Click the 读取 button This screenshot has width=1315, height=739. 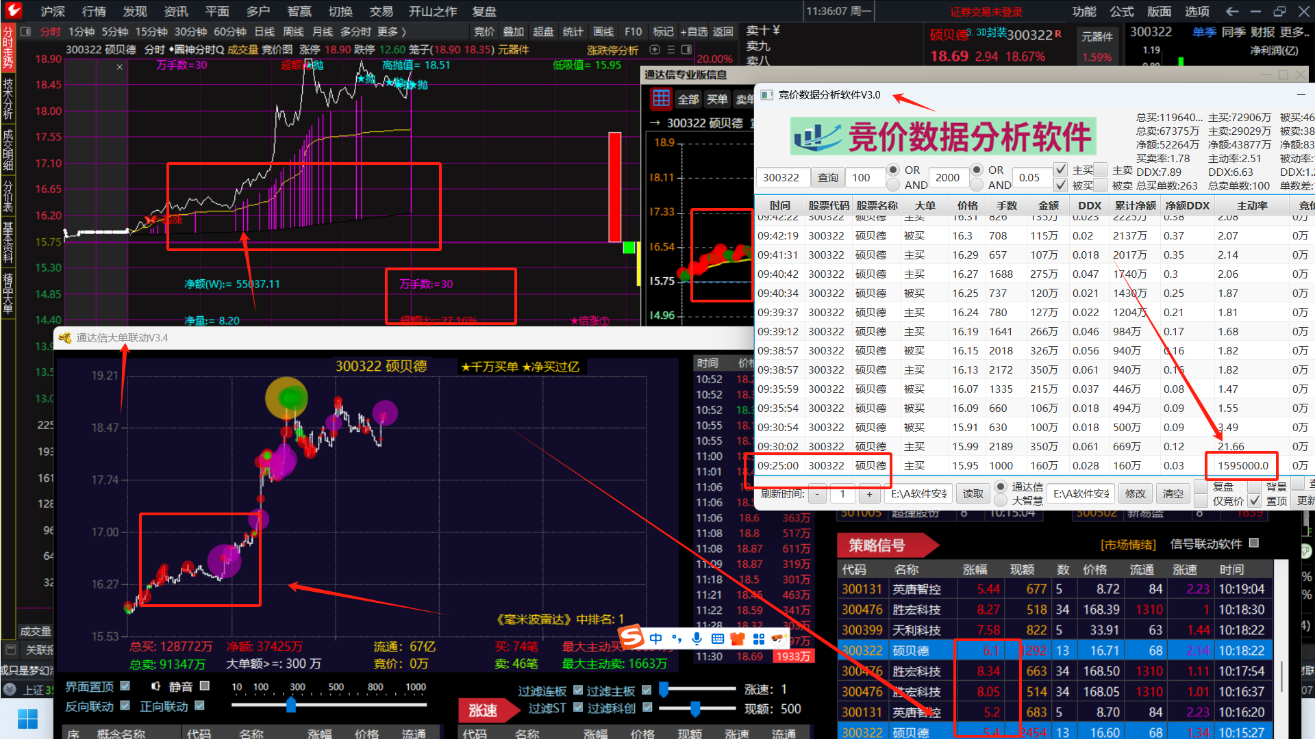pos(973,494)
